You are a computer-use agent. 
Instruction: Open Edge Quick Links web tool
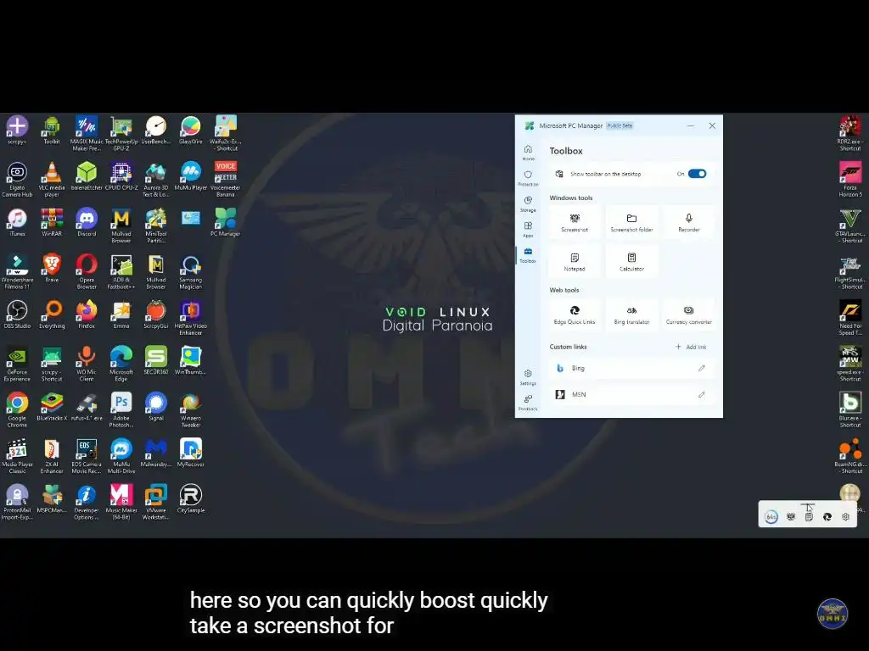coord(575,315)
